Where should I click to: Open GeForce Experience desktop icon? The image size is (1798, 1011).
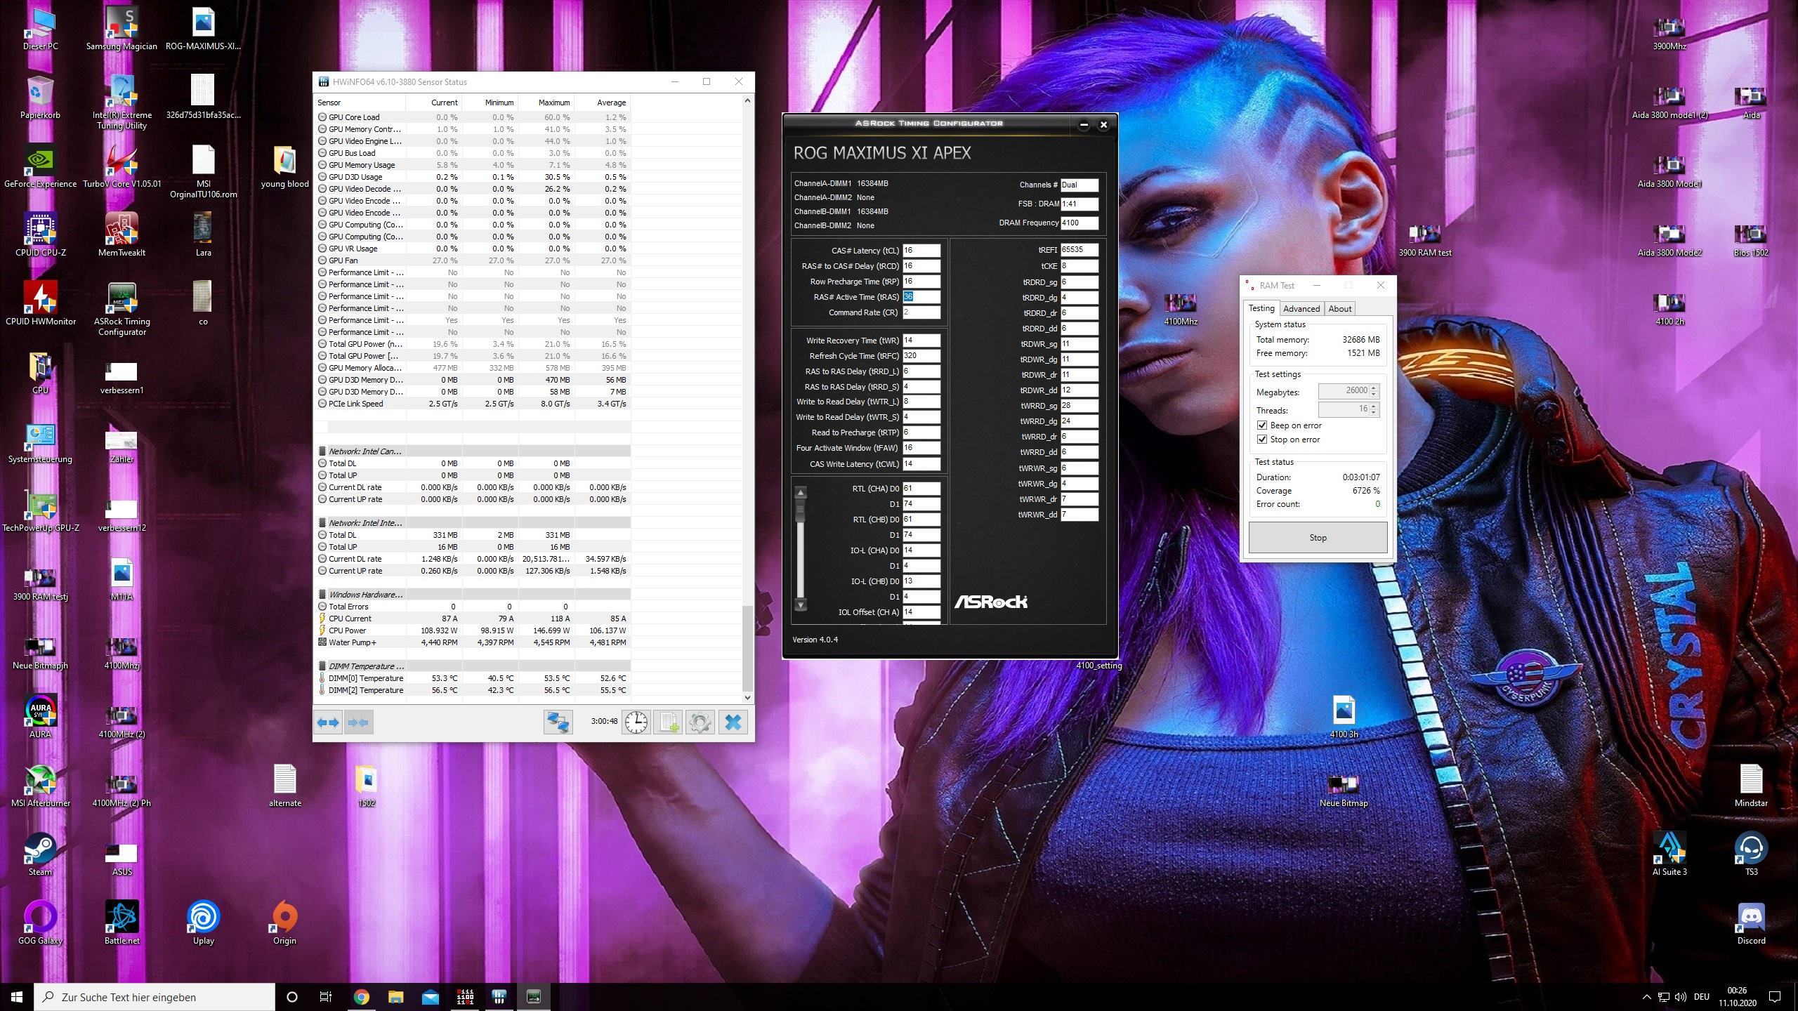pos(41,166)
